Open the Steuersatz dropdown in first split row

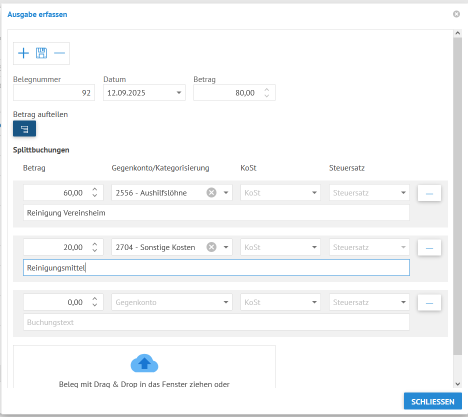[403, 192]
